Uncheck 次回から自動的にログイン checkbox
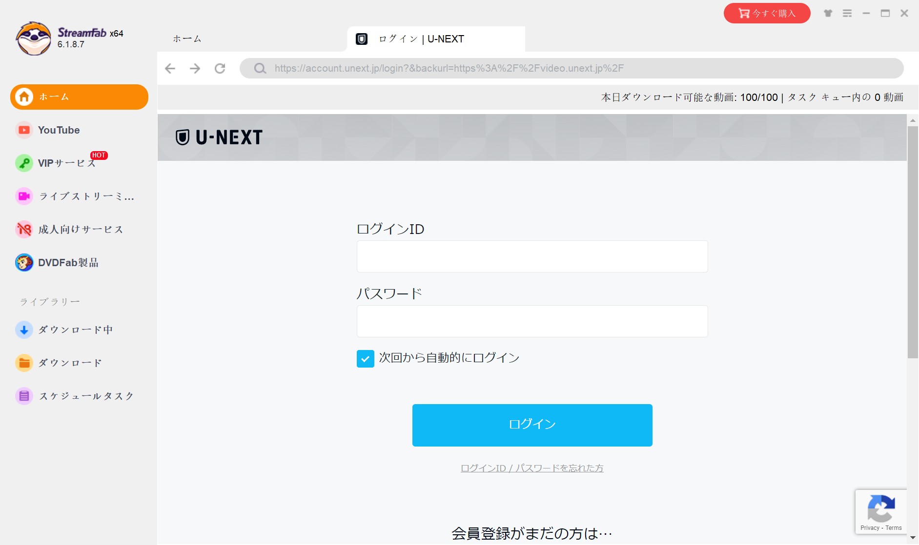Image resolution: width=919 pixels, height=545 pixels. point(366,358)
